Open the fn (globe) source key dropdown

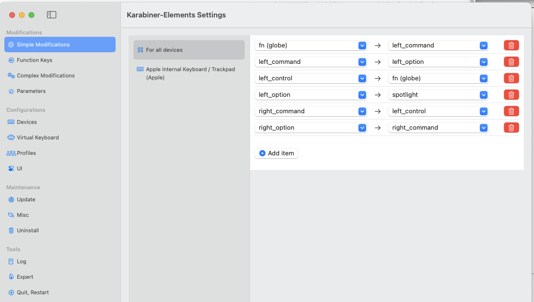click(311, 45)
